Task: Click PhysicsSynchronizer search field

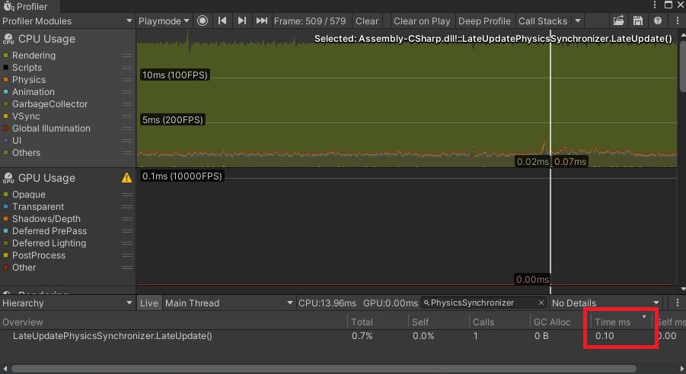Action: point(483,303)
